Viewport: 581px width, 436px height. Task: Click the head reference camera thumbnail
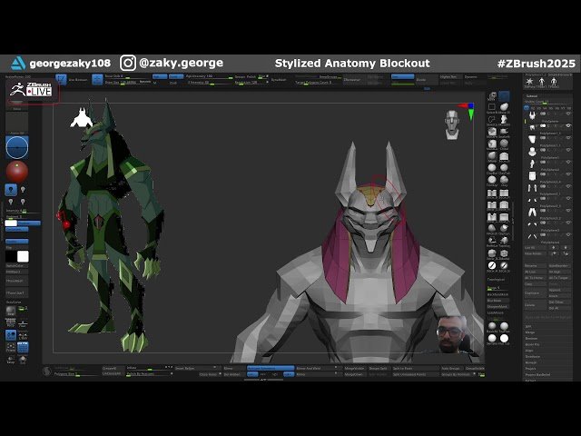click(x=452, y=124)
